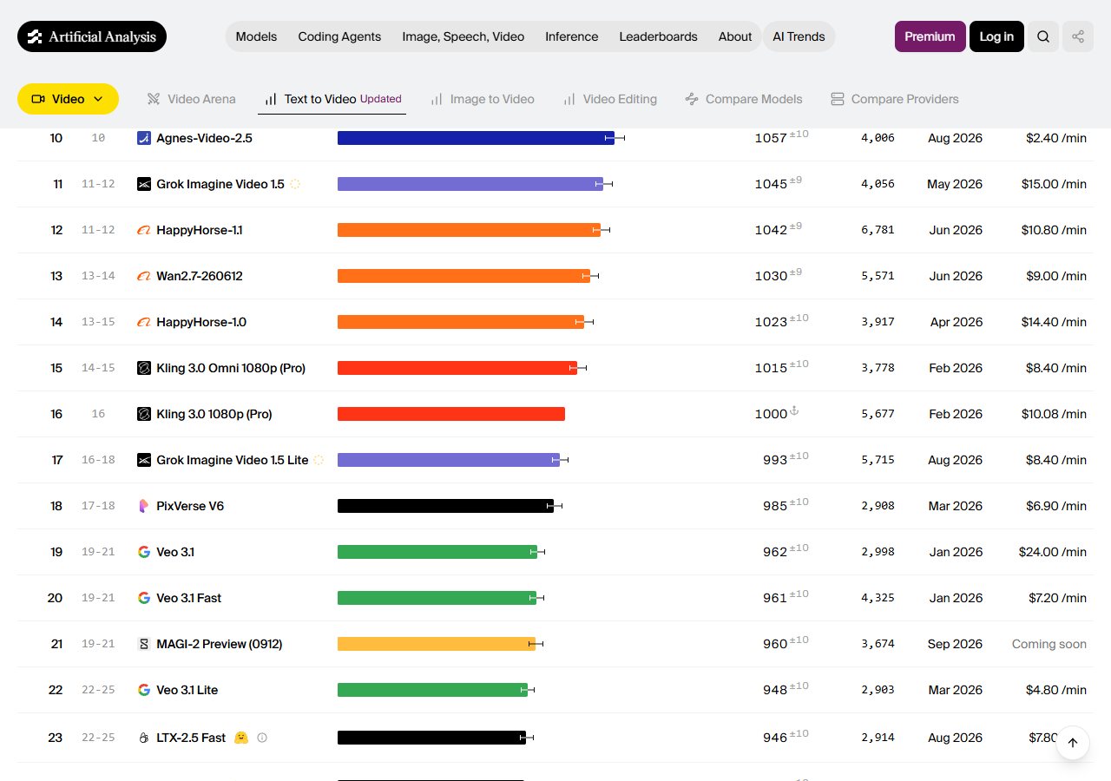Open the Video Editing tab
1111x781 pixels.
pos(609,99)
